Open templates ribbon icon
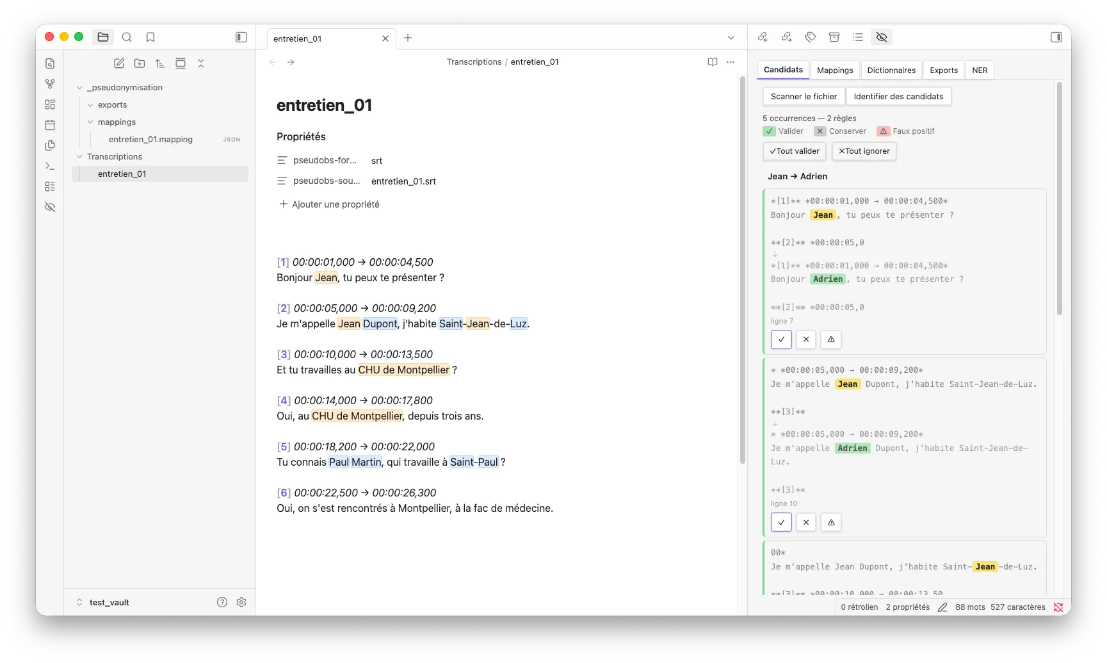 click(x=50, y=145)
